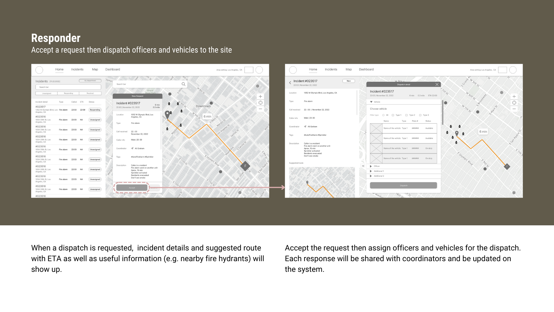Click Plate # column header

[x=415, y=121]
